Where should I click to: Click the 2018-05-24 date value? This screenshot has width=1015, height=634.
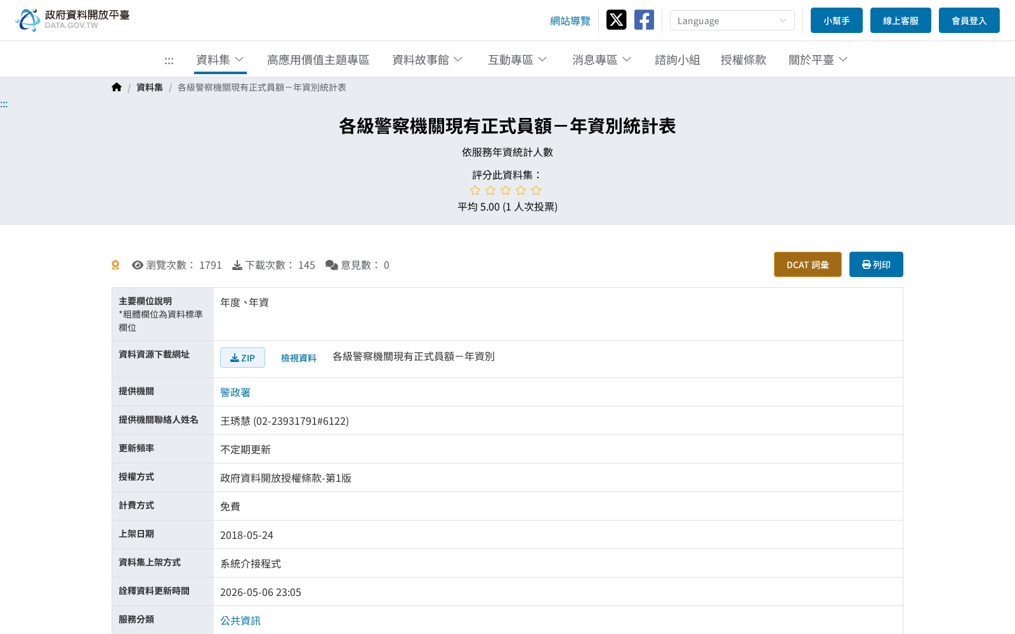coord(247,535)
